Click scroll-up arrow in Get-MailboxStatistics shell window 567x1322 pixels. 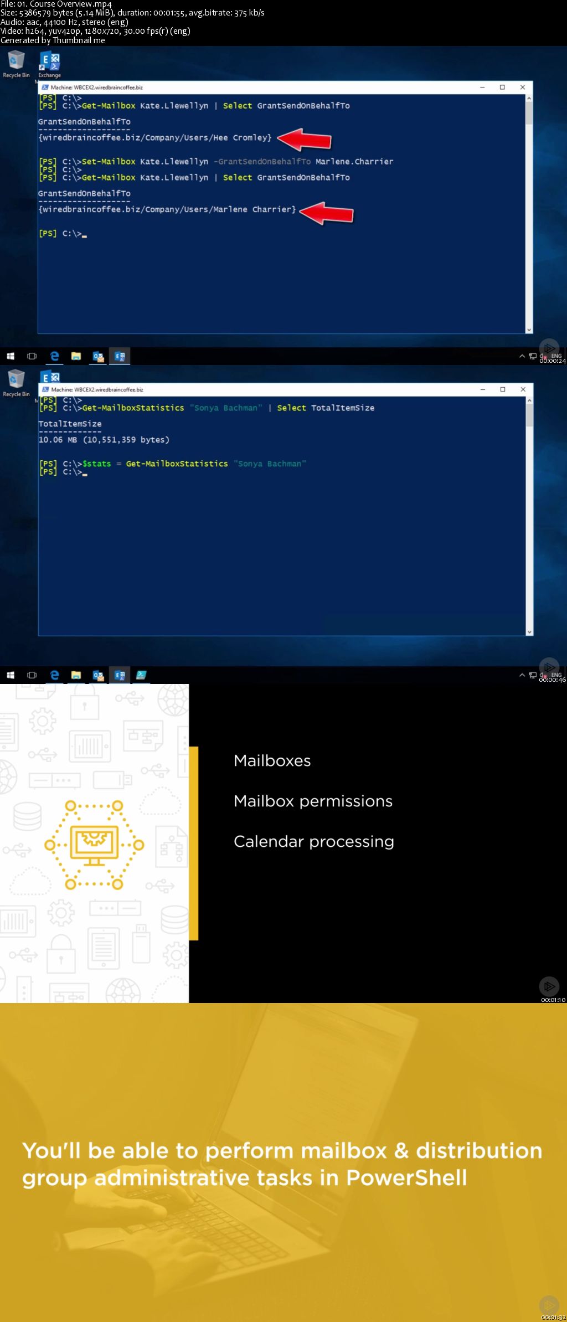[529, 400]
